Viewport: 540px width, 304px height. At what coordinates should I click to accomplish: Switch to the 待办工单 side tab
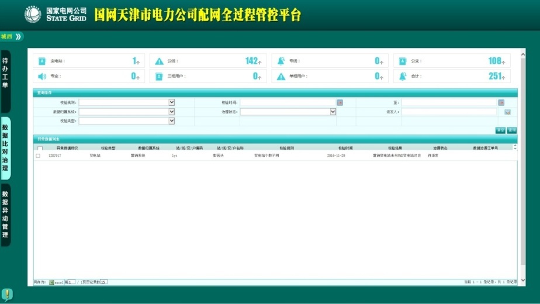coord(5,73)
